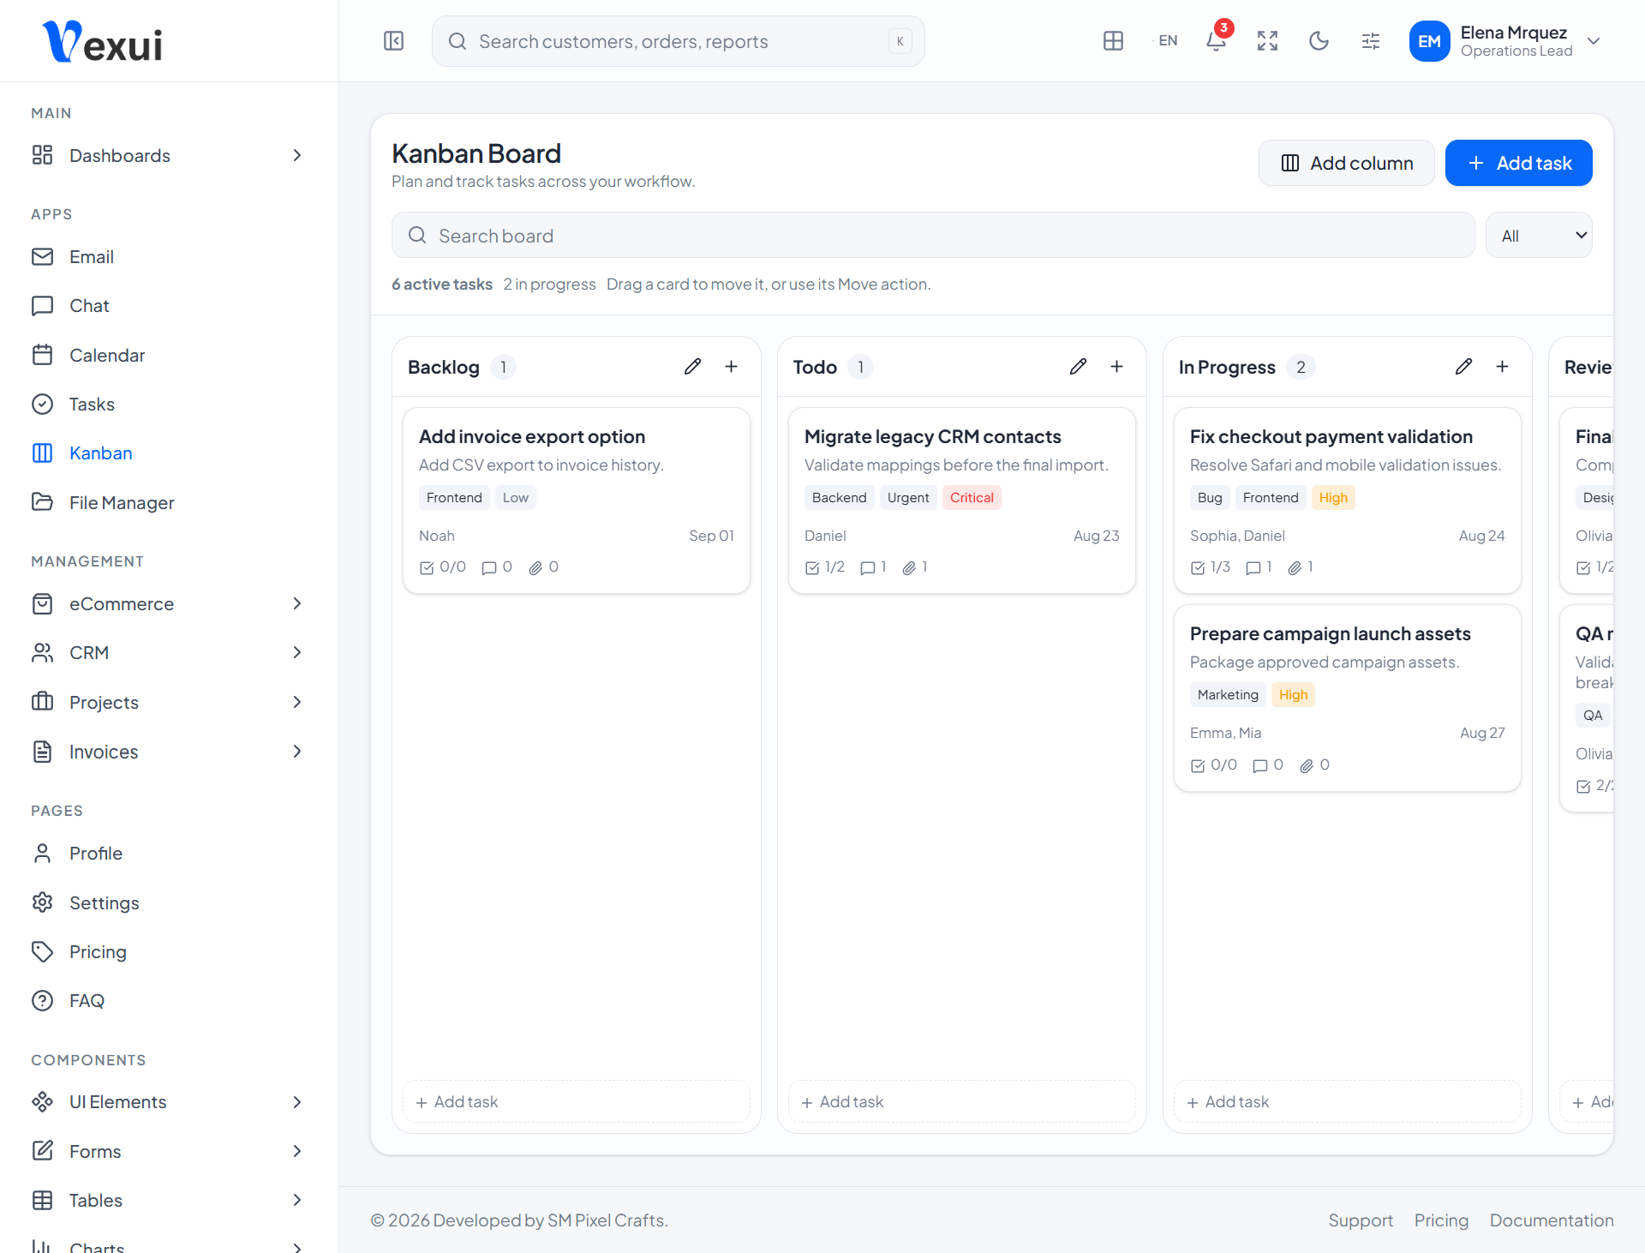Expand the UI Elements submenu
This screenshot has width=1645, height=1253.
click(x=169, y=1102)
